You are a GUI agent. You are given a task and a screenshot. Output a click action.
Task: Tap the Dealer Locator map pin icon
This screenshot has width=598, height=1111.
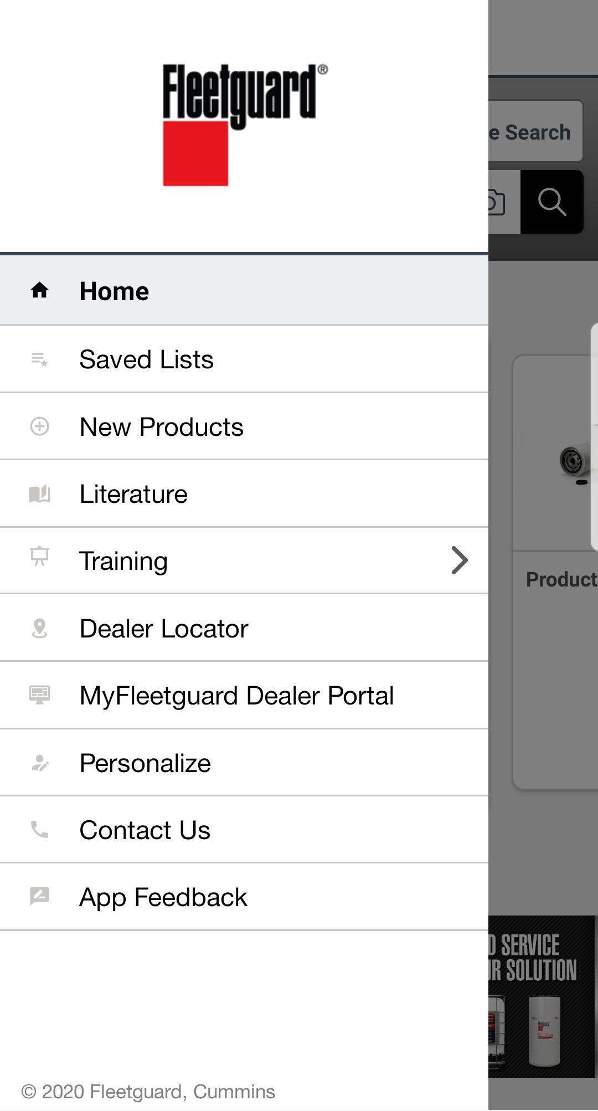coord(39,628)
